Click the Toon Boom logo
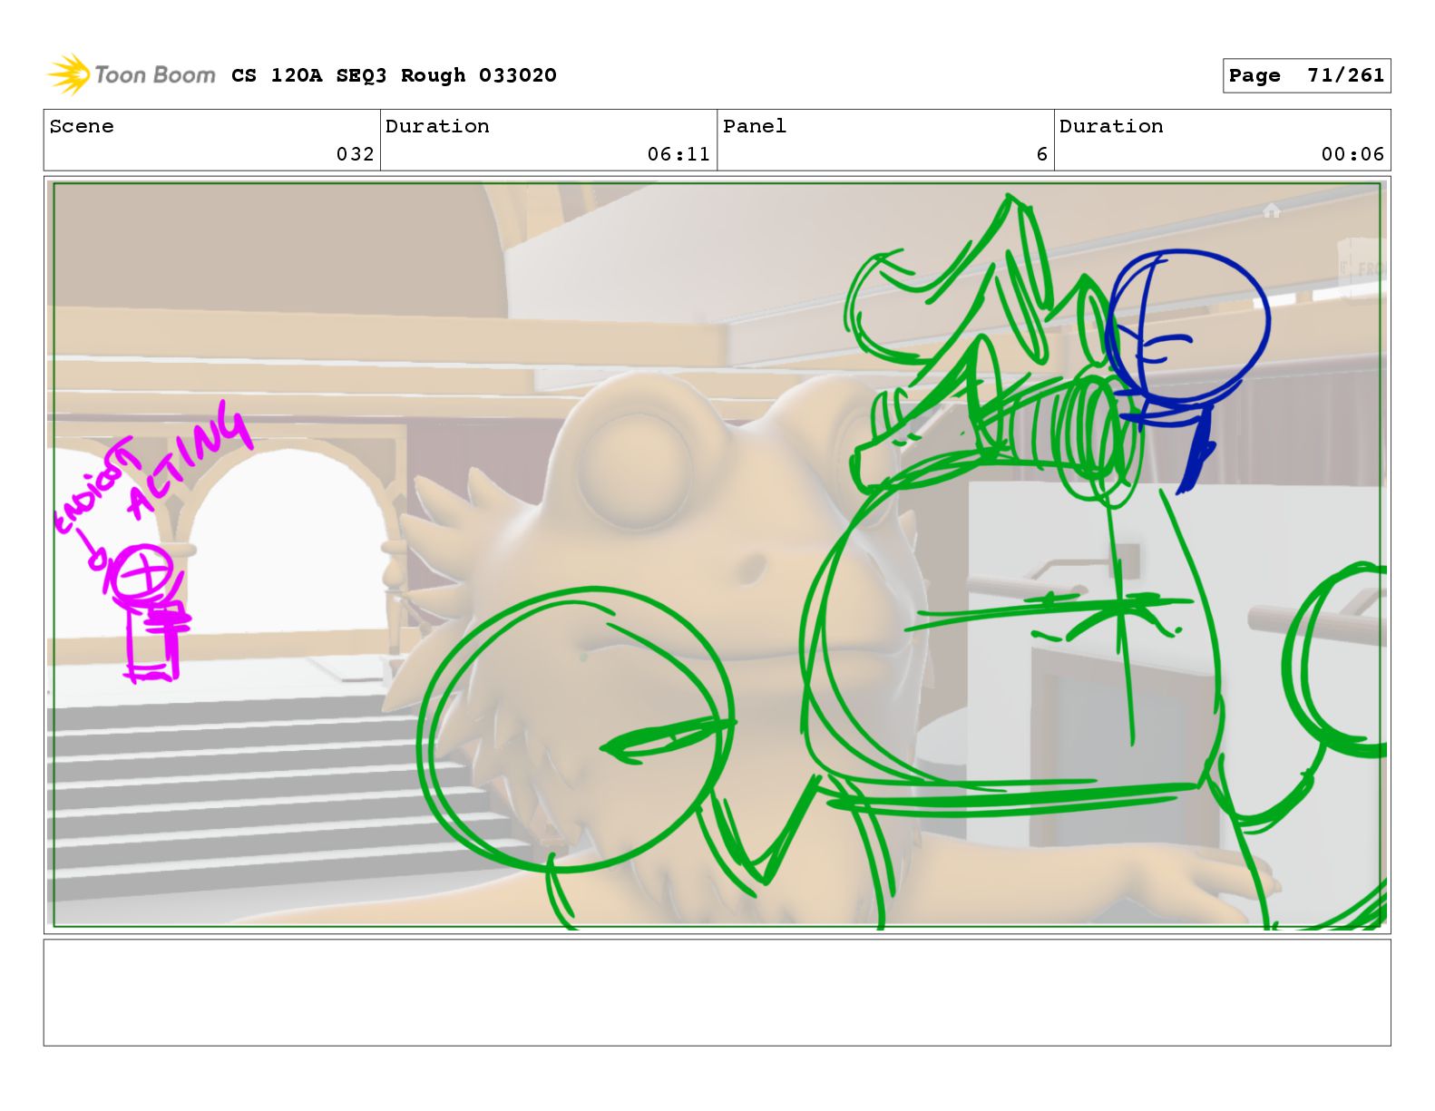 pyautogui.click(x=132, y=74)
